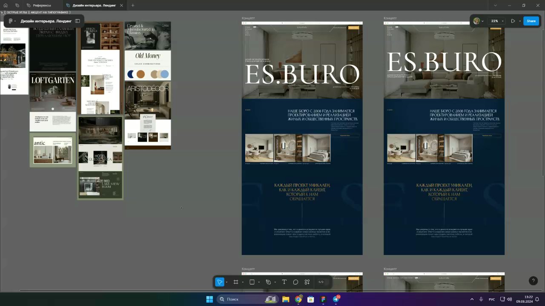Open a new tab with the plus button

tap(133, 6)
